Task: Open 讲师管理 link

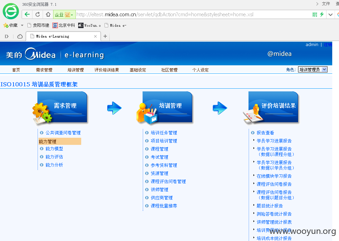Action: [160, 190]
